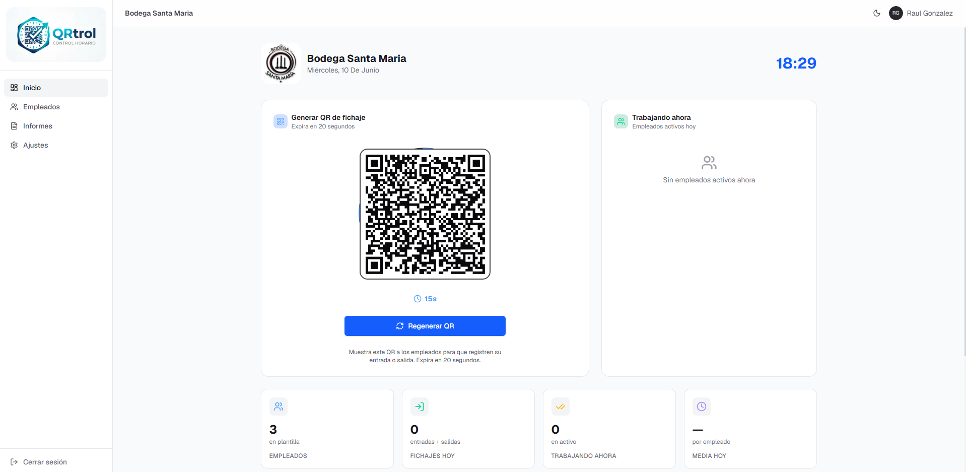Click the Raul Gonzalez user name
The width and height of the screenshot is (966, 472).
click(930, 13)
